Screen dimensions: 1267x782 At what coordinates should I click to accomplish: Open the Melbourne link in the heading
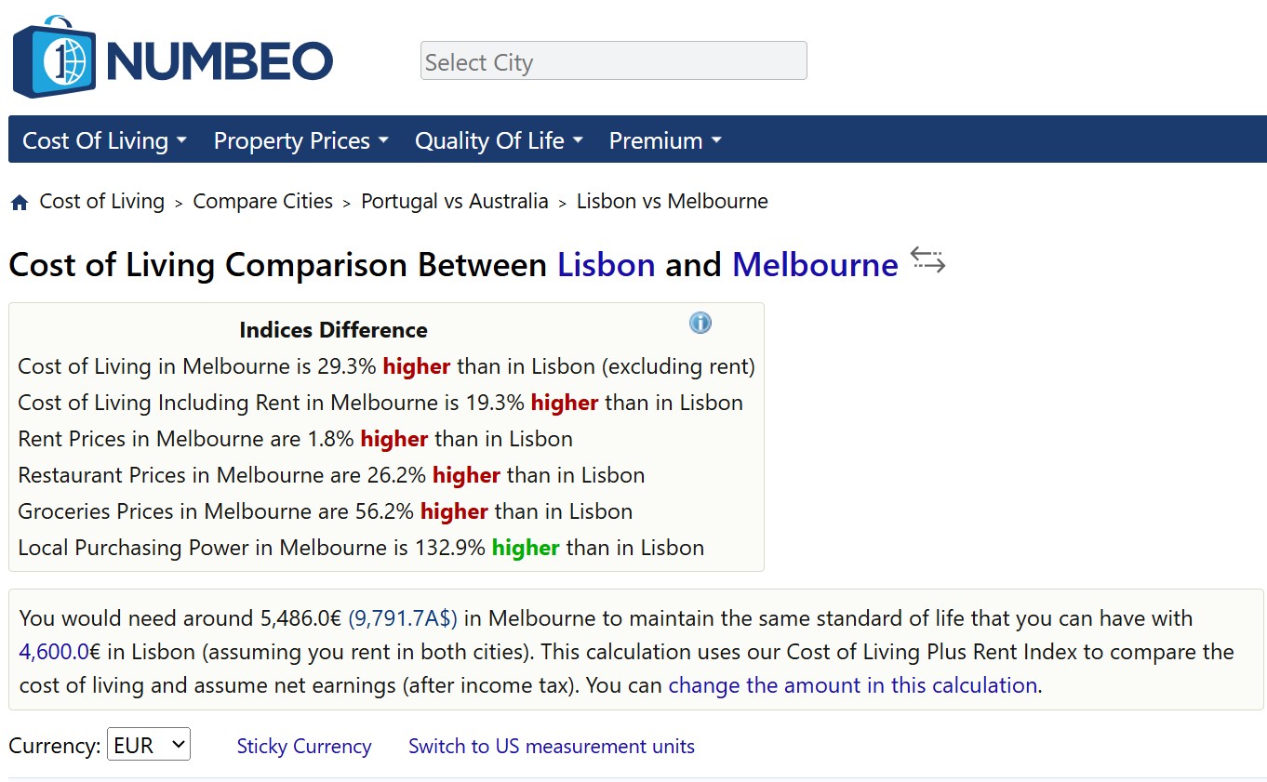(x=814, y=265)
